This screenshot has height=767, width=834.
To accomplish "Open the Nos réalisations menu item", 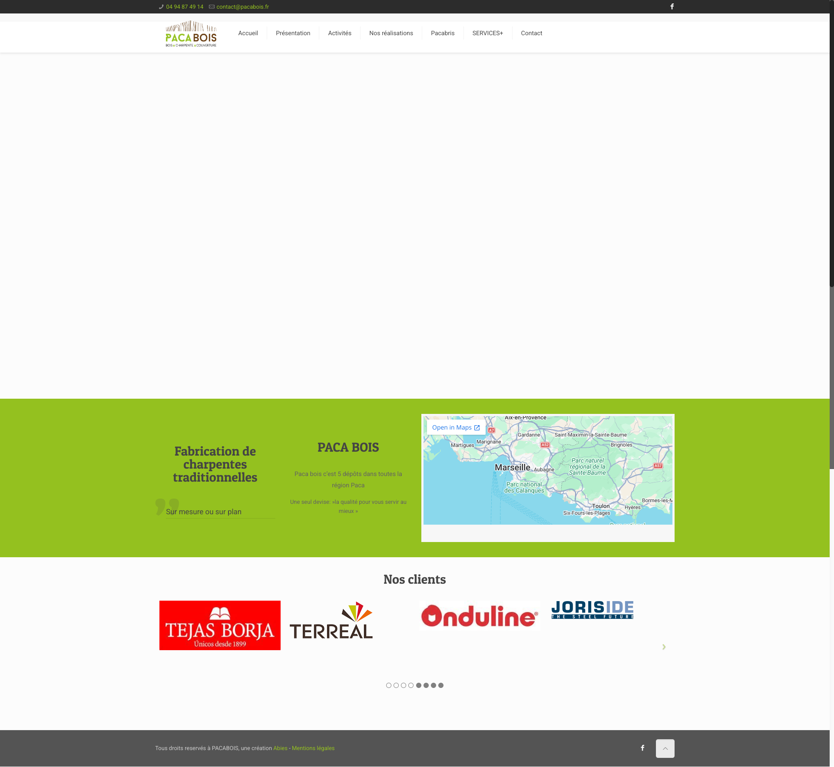I will [391, 33].
